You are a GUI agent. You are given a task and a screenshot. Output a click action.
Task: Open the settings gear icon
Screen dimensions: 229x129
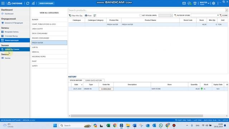(x=214, y=3)
